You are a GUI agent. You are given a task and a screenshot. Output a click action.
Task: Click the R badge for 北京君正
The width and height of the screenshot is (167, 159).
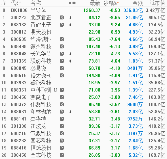pyautogui.click(x=62, y=17)
